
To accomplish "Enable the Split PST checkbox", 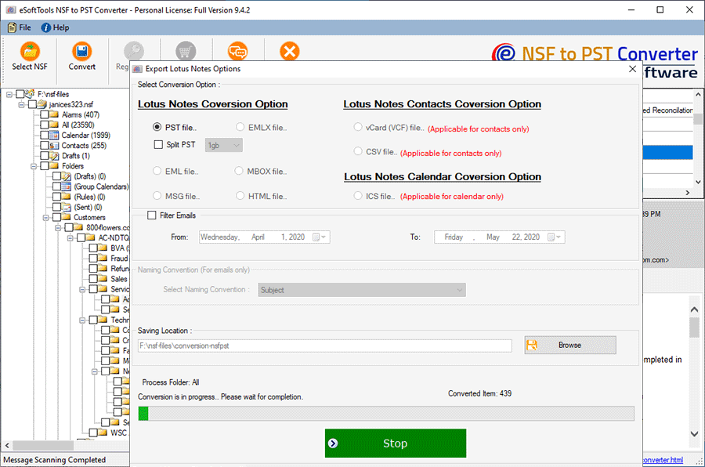I will 157,145.
